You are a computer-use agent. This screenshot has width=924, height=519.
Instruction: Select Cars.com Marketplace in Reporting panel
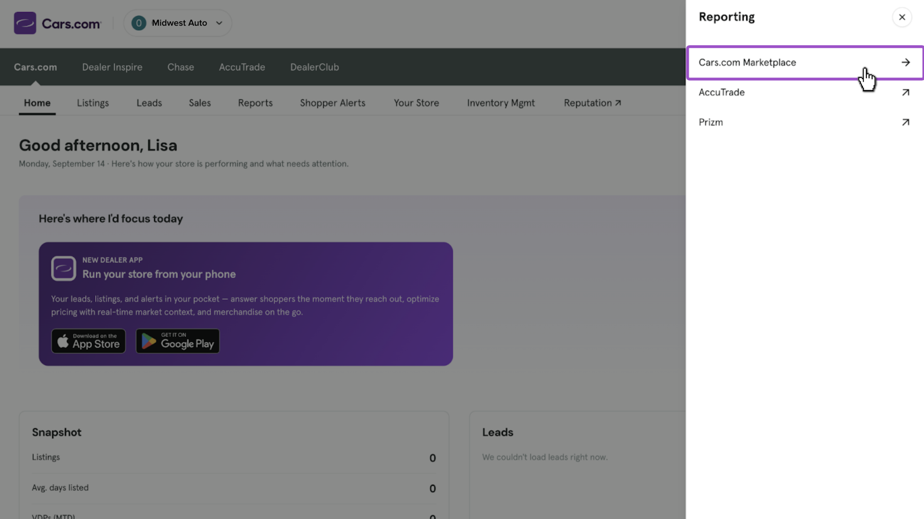805,62
